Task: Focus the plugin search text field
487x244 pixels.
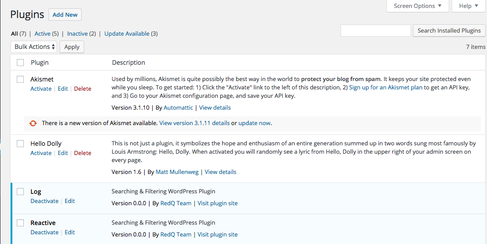Action: [x=375, y=30]
